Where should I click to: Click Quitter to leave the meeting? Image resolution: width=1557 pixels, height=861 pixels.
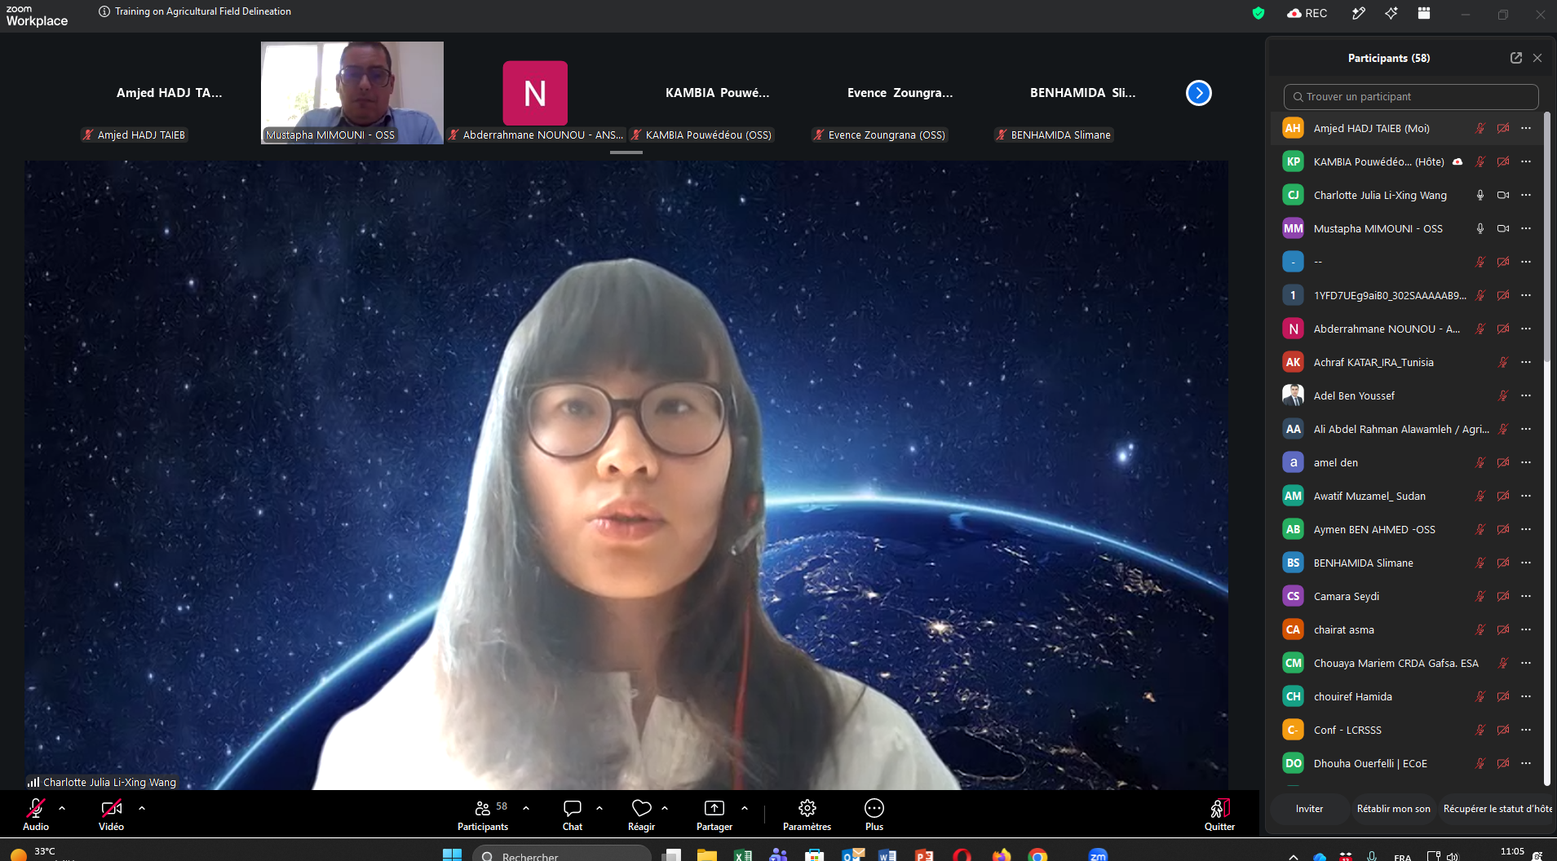pyautogui.click(x=1219, y=815)
